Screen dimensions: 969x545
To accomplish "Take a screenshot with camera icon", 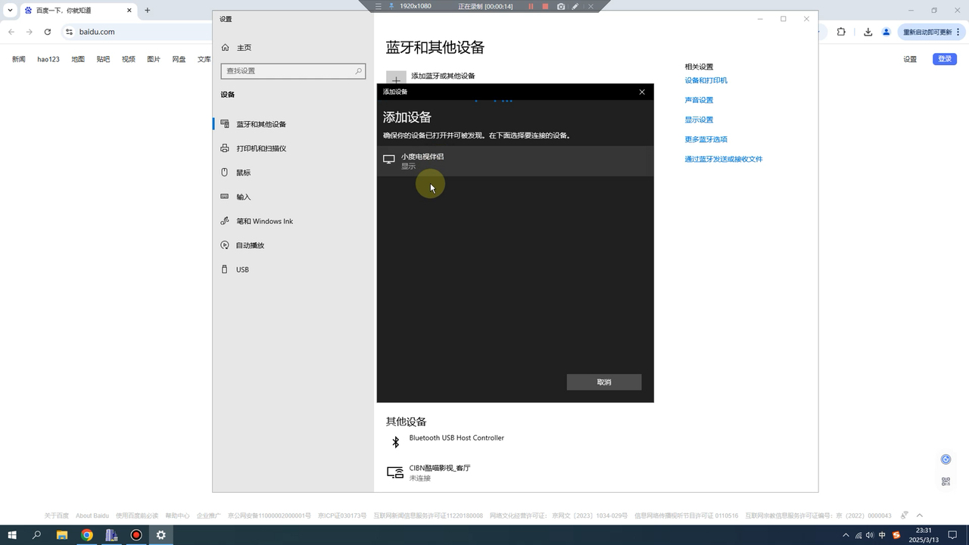I will point(561,6).
